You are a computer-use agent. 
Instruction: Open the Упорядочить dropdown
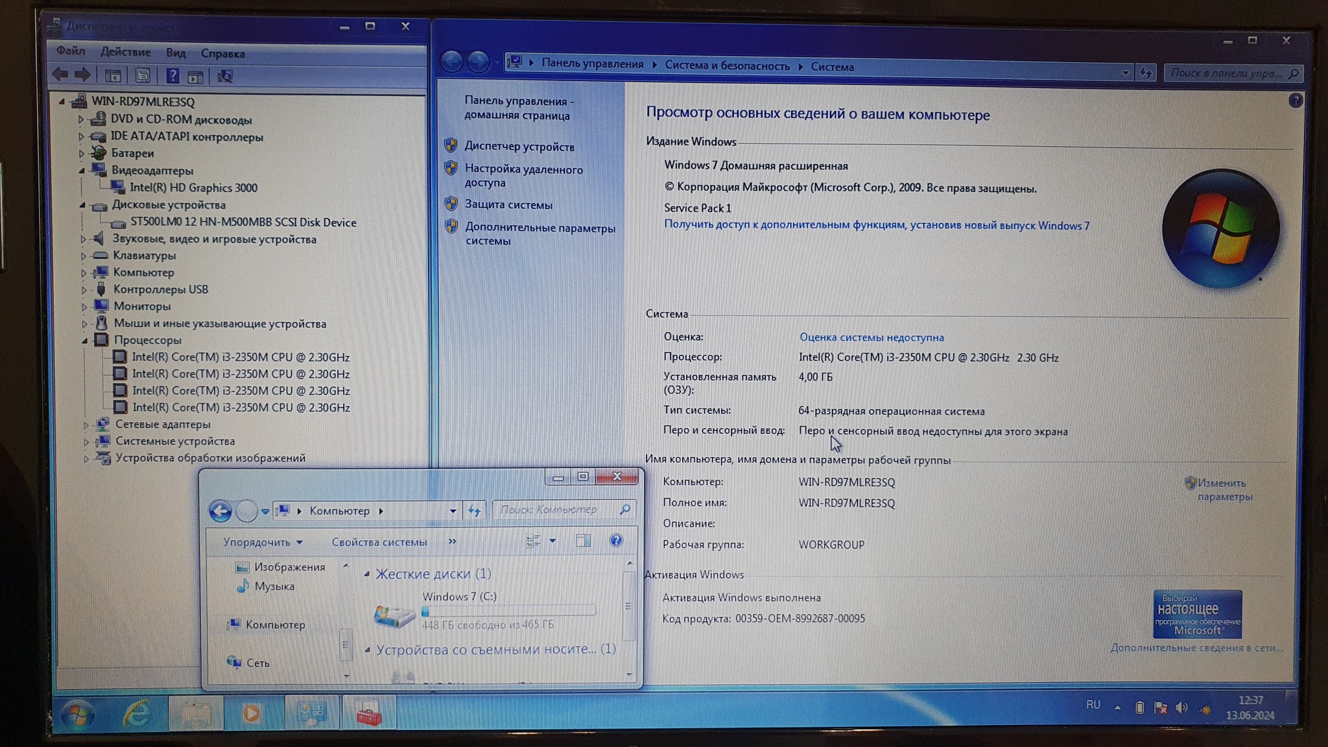tap(262, 542)
